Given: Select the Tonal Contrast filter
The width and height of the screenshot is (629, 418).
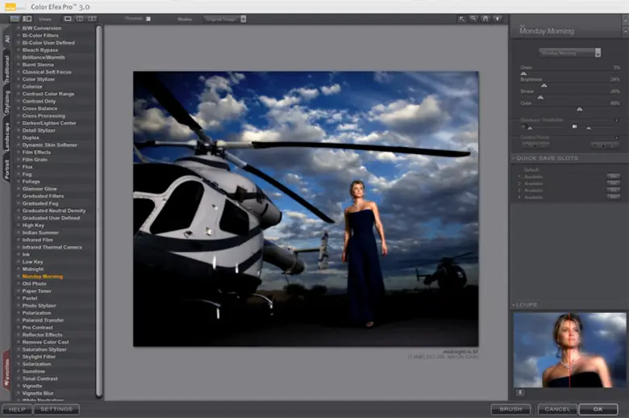Looking at the screenshot, I should click(40, 378).
